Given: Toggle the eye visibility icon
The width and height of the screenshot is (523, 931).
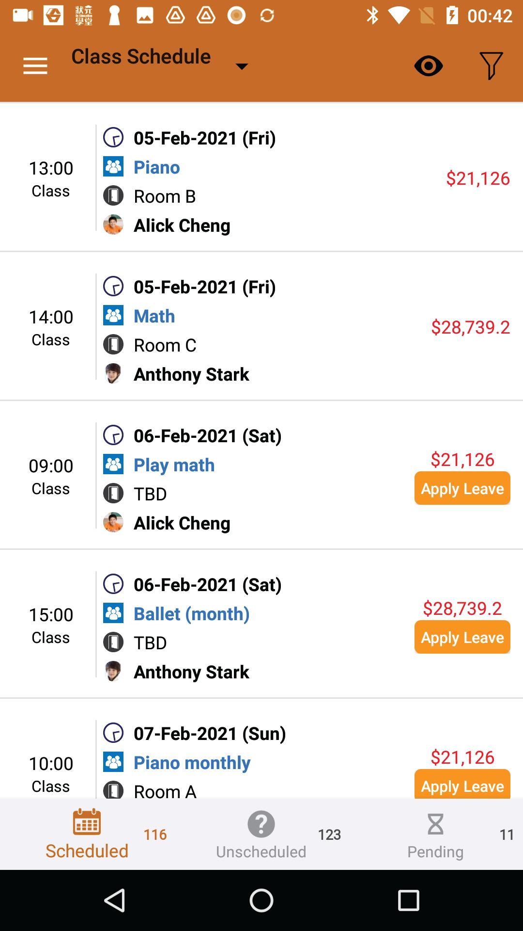Looking at the screenshot, I should point(429,66).
